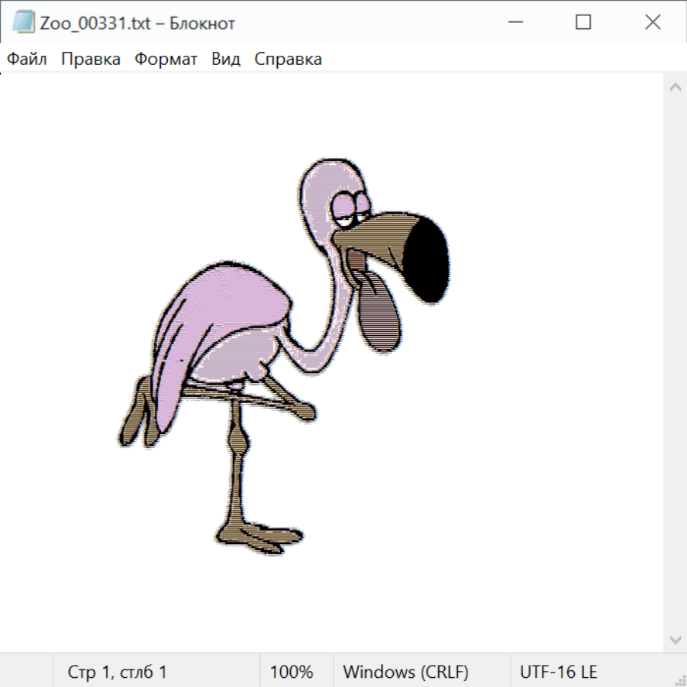Screen dimensions: 687x687
Task: Open the Правка menu
Action: [91, 60]
